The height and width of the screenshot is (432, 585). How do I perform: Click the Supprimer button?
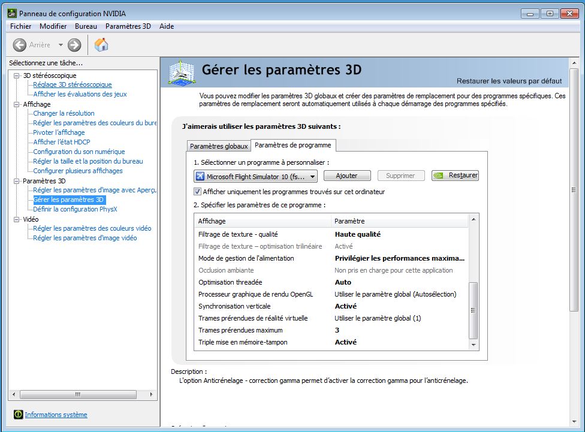400,176
